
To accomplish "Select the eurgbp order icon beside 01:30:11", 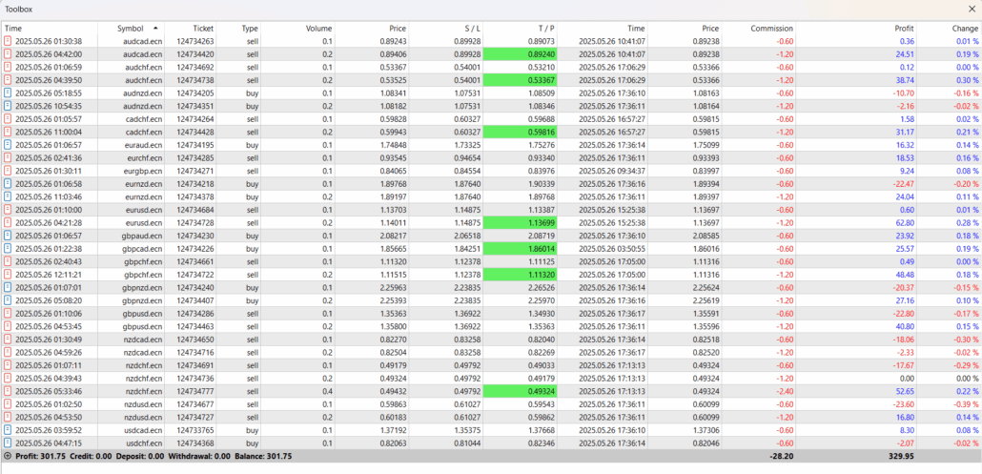I will tap(8, 171).
